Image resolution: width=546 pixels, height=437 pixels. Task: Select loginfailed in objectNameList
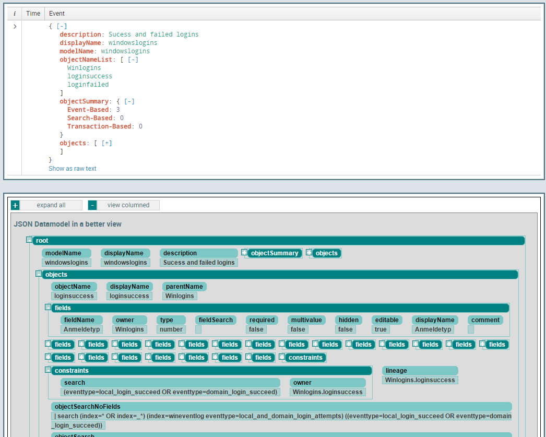pos(88,85)
